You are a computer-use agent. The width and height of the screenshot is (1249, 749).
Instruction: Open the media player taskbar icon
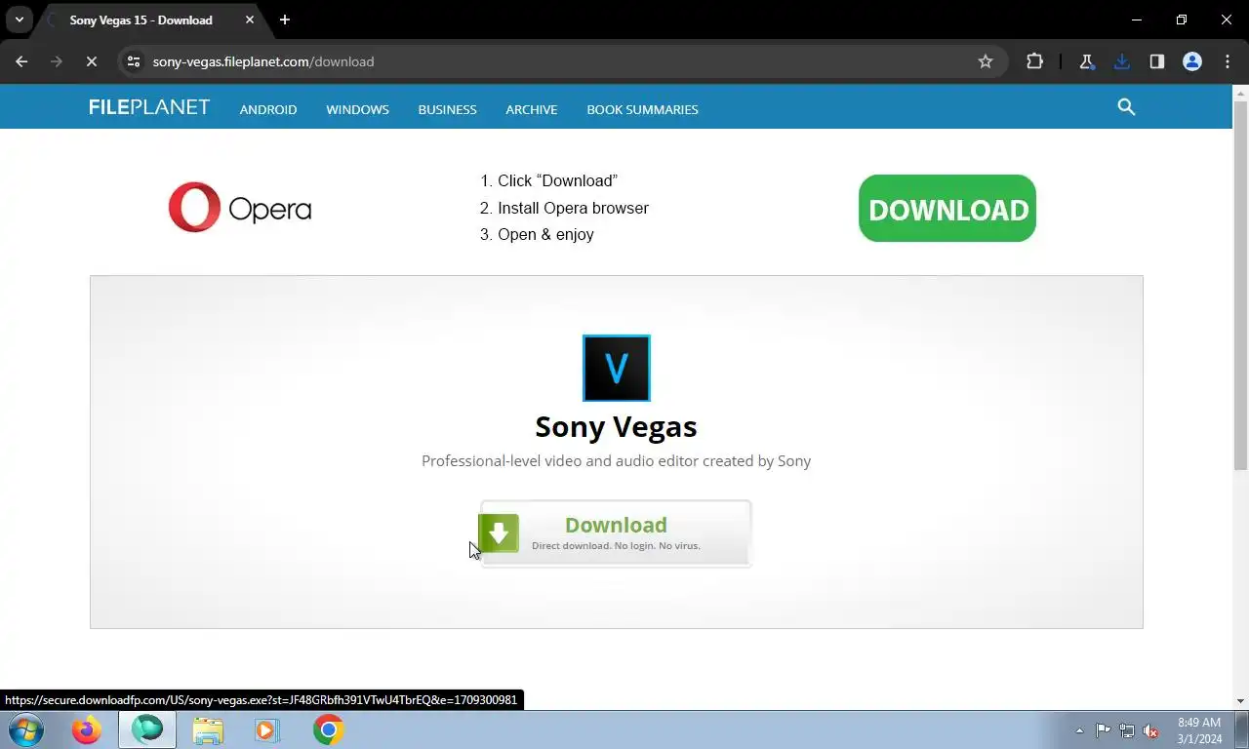click(266, 729)
